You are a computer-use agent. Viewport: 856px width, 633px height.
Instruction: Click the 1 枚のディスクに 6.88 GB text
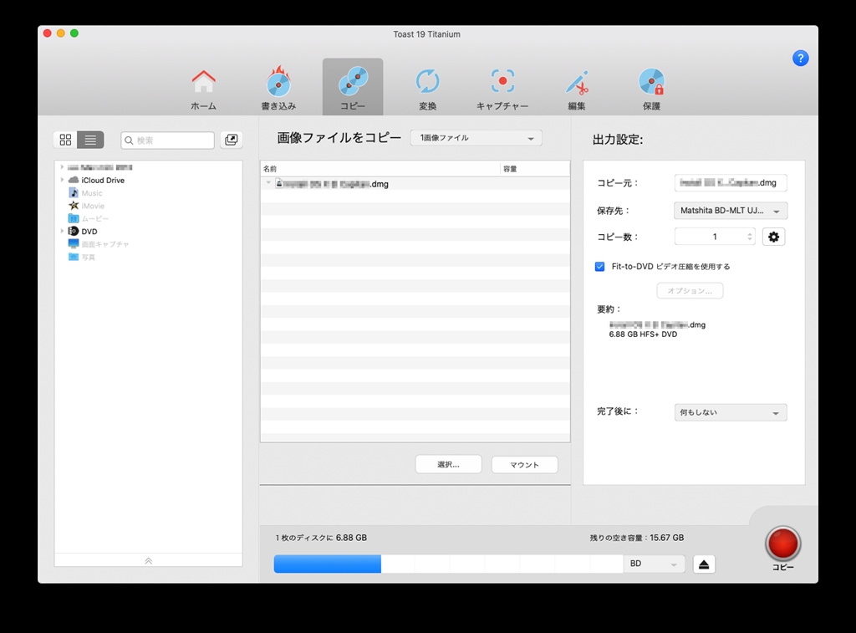click(321, 538)
